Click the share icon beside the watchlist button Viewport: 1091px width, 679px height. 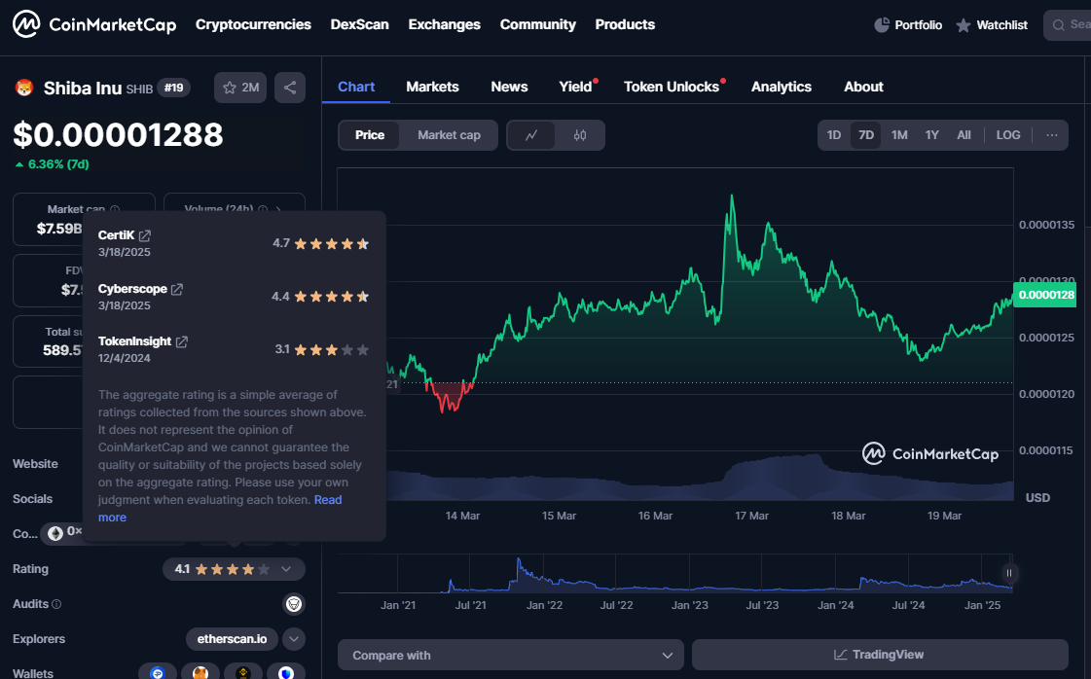click(290, 88)
